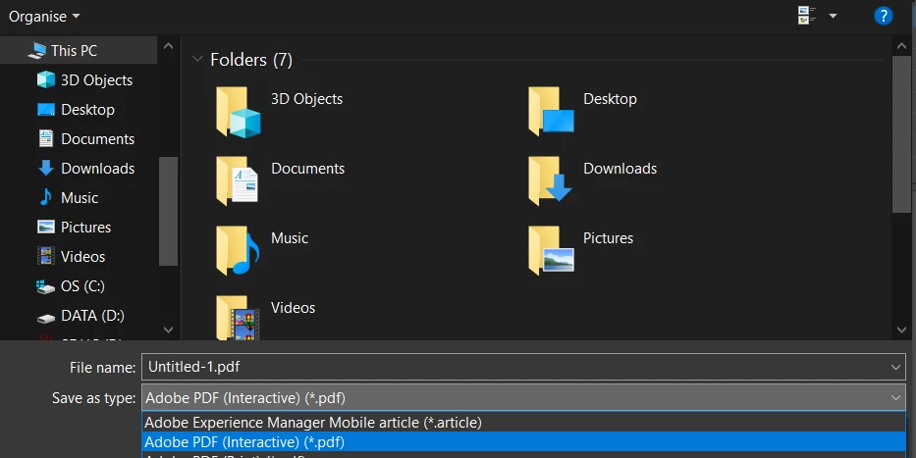Select the Downloads folder icon

(x=550, y=181)
